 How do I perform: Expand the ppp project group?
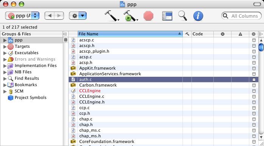[x=5, y=40]
